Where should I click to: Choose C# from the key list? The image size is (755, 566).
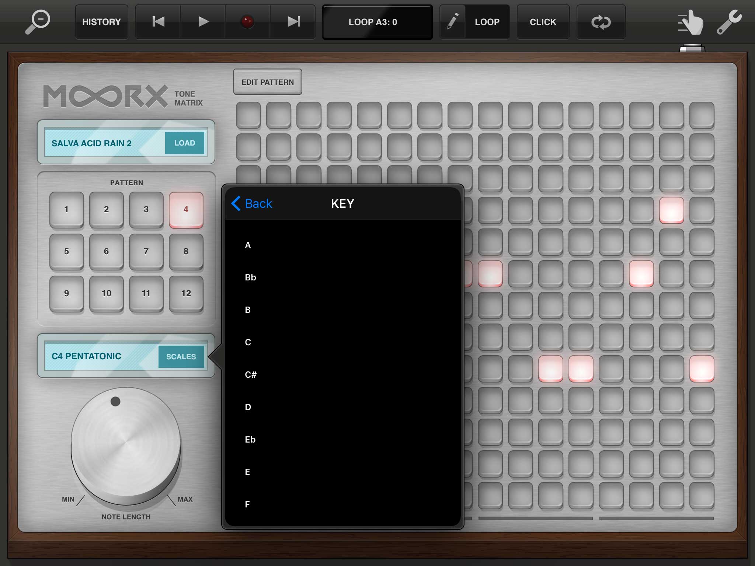pyautogui.click(x=251, y=375)
